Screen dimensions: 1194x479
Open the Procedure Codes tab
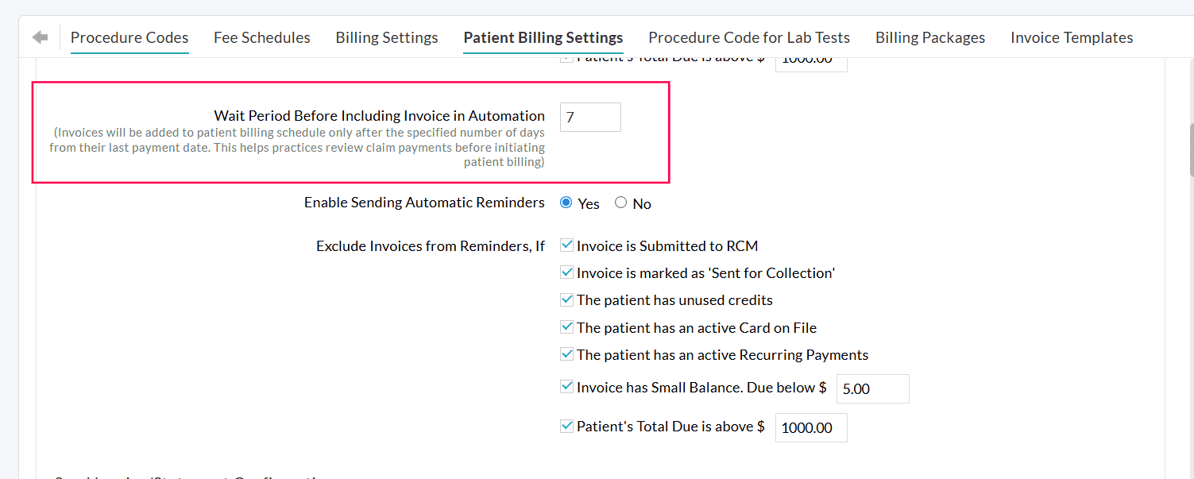(x=129, y=37)
